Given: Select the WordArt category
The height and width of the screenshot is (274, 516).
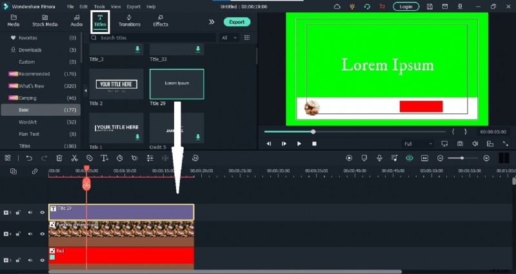Looking at the screenshot, I should coord(41,122).
